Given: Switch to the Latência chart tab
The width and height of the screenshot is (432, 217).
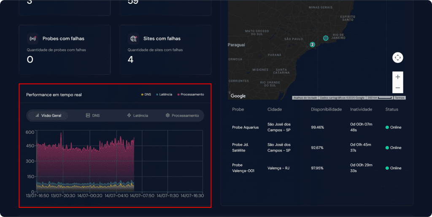Looking at the screenshot, I should pos(138,116).
